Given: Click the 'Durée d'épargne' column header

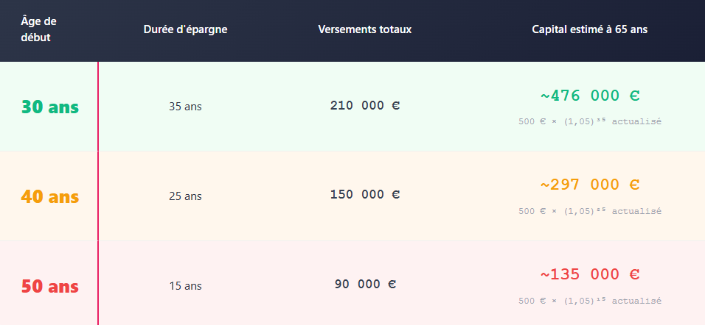Looking at the screenshot, I should click(x=185, y=29).
